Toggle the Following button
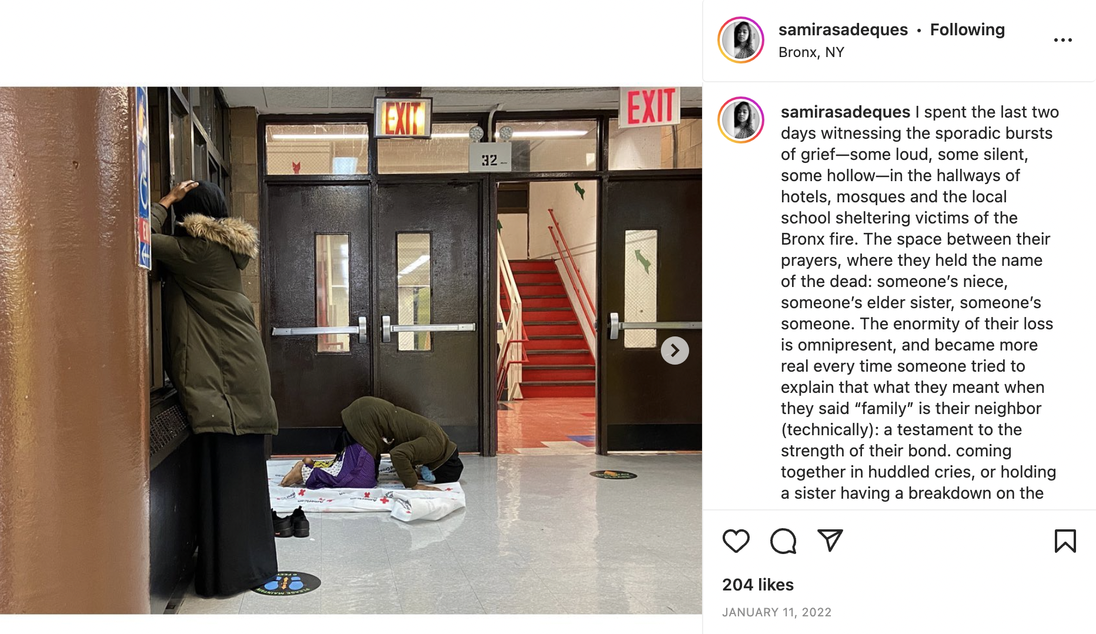This screenshot has height=634, width=1096. click(x=967, y=29)
